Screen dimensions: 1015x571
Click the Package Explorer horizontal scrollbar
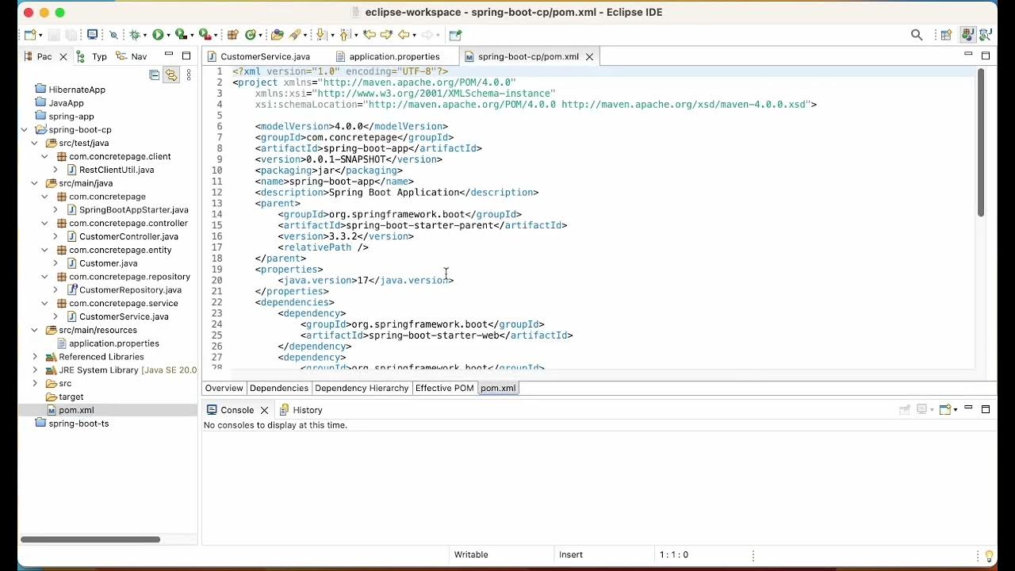point(90,539)
